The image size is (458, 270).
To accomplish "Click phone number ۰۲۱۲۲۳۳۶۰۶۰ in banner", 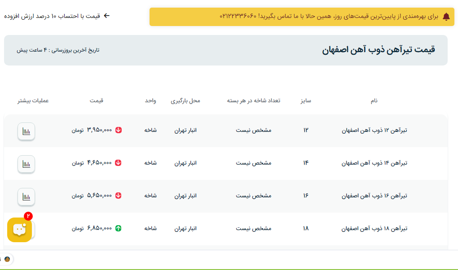I will coord(238,16).
